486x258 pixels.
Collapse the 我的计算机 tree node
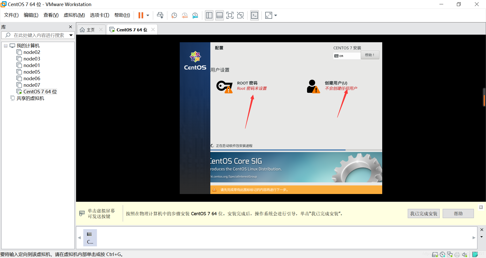(x=6, y=46)
